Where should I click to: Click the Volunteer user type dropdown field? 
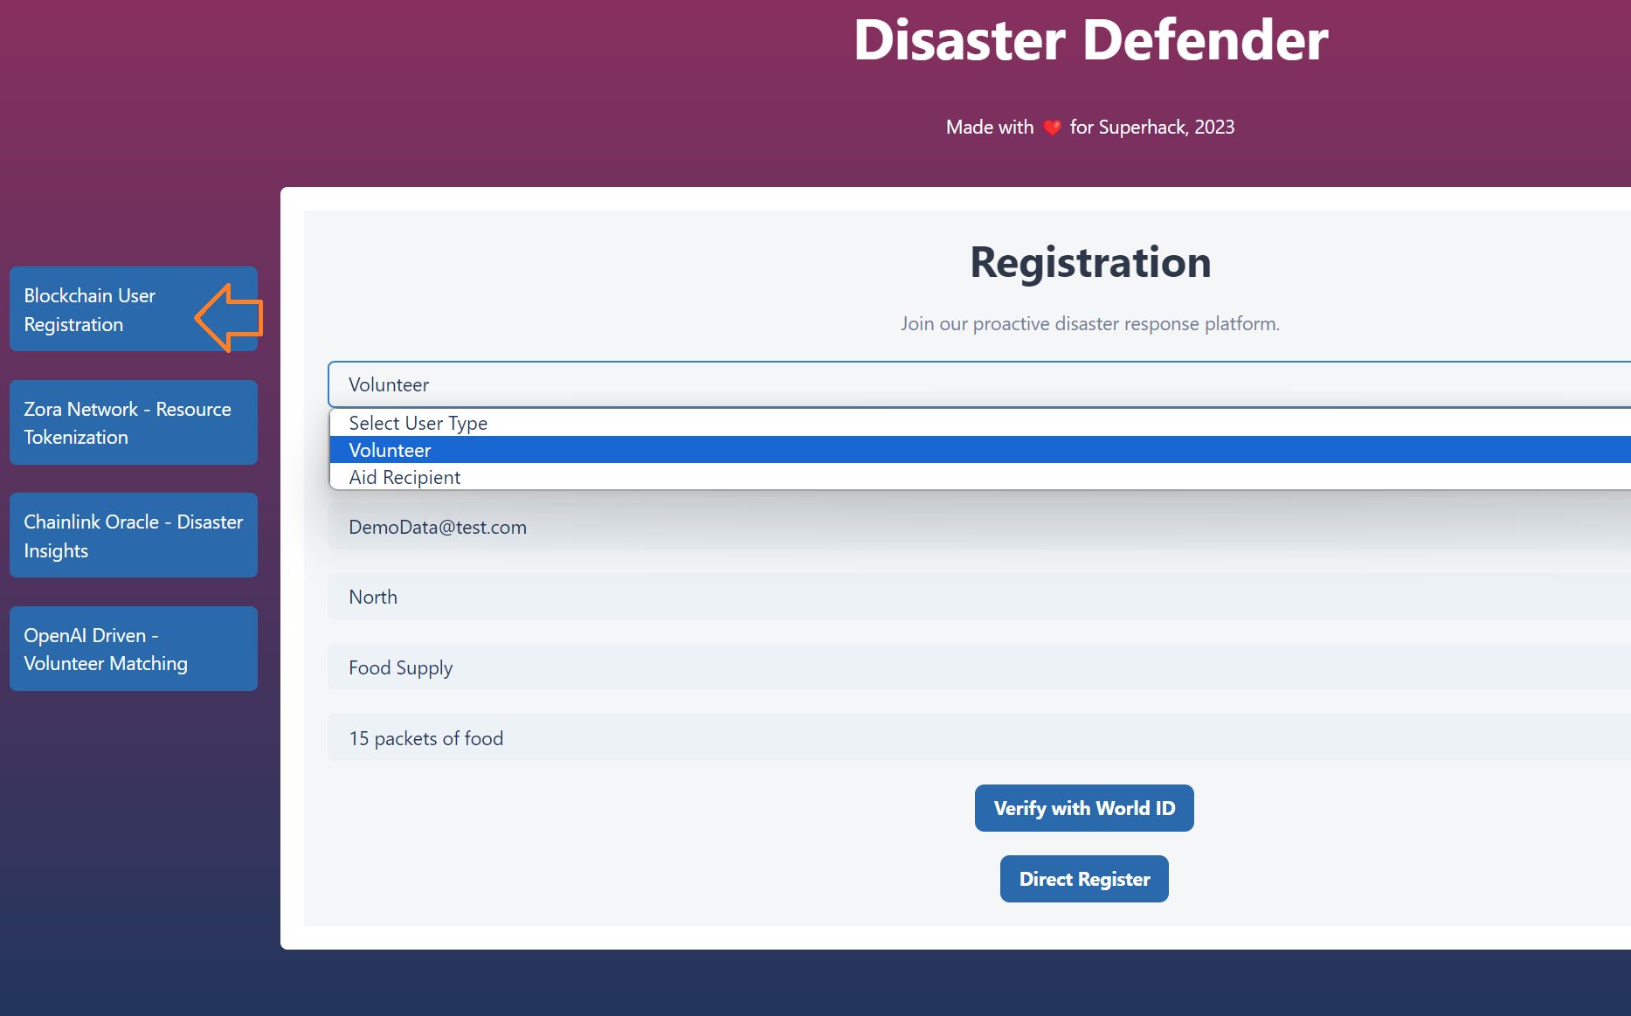[979, 384]
